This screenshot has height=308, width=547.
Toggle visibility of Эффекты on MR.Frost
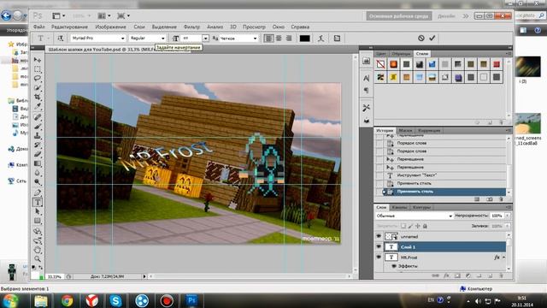click(x=394, y=266)
